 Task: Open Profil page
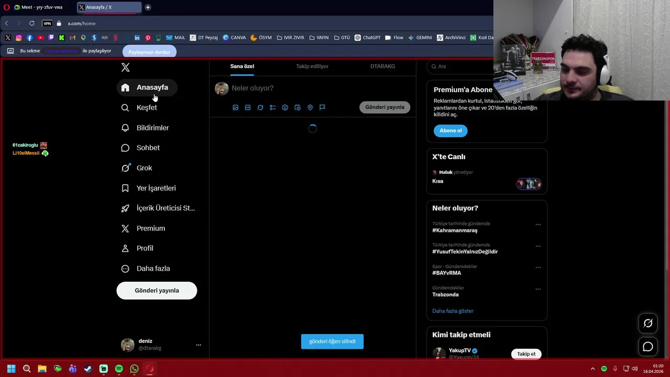click(137, 248)
